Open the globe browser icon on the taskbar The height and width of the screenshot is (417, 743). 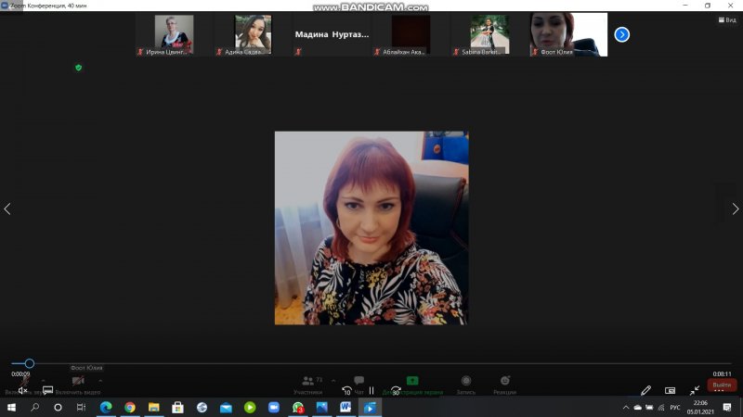(202, 407)
